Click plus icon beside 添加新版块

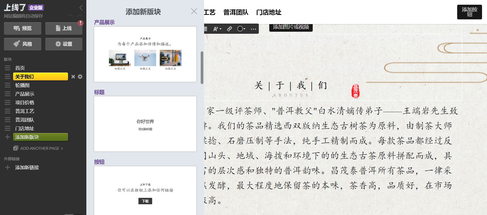(x=8, y=137)
